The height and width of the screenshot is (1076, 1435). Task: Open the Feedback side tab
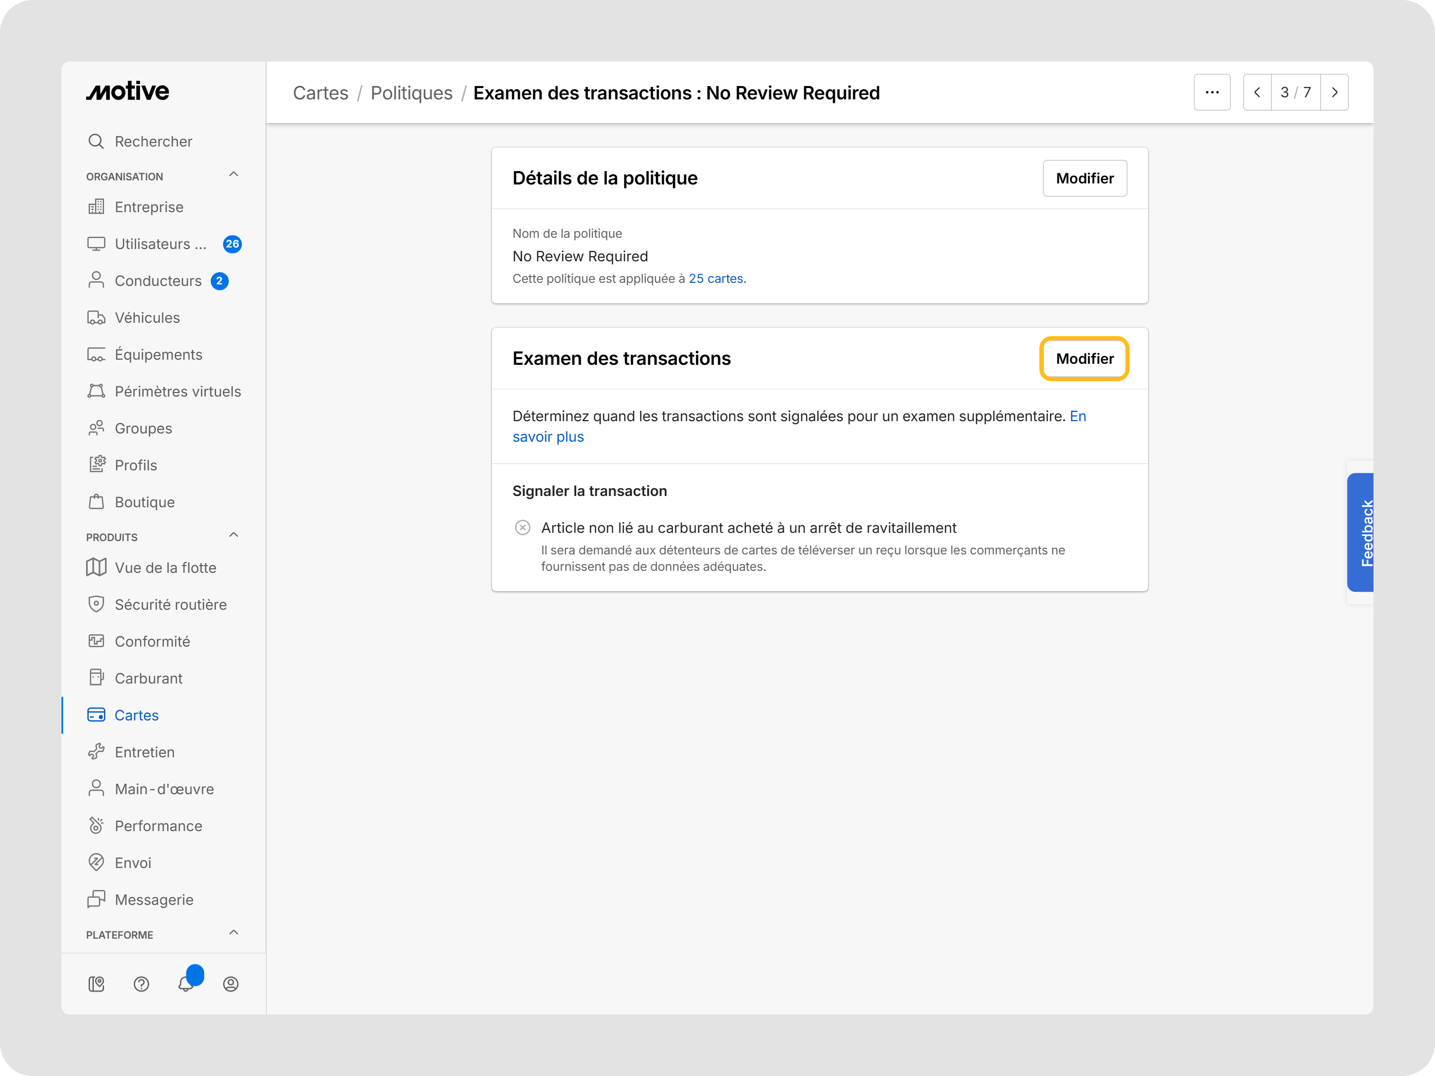point(1360,532)
